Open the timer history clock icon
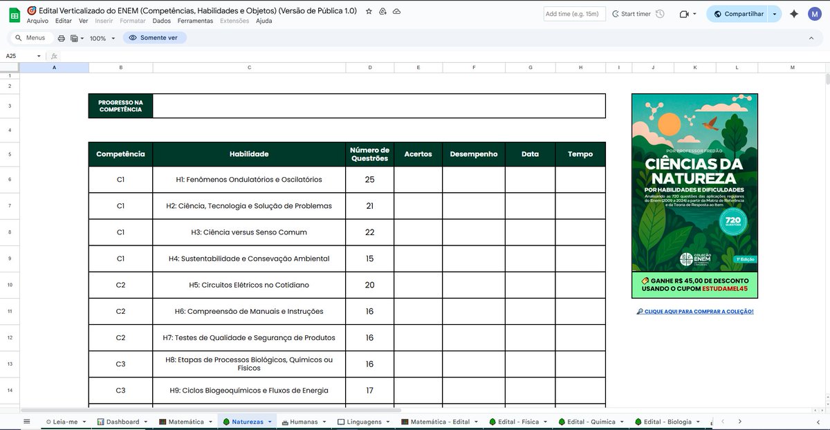 [658, 13]
